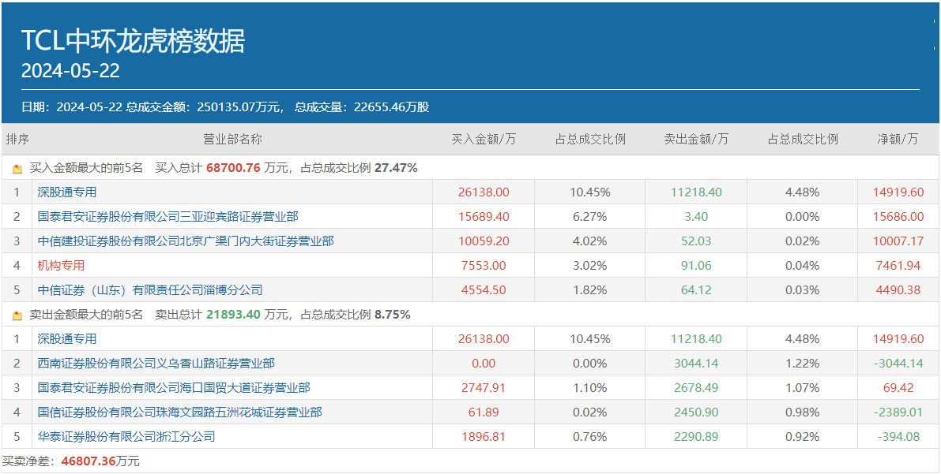Click net amount 10007.17 cell
Screen dimensions: 941x474
pyautogui.click(x=899, y=241)
